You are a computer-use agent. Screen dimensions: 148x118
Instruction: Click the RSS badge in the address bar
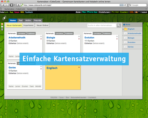click(122, 5)
